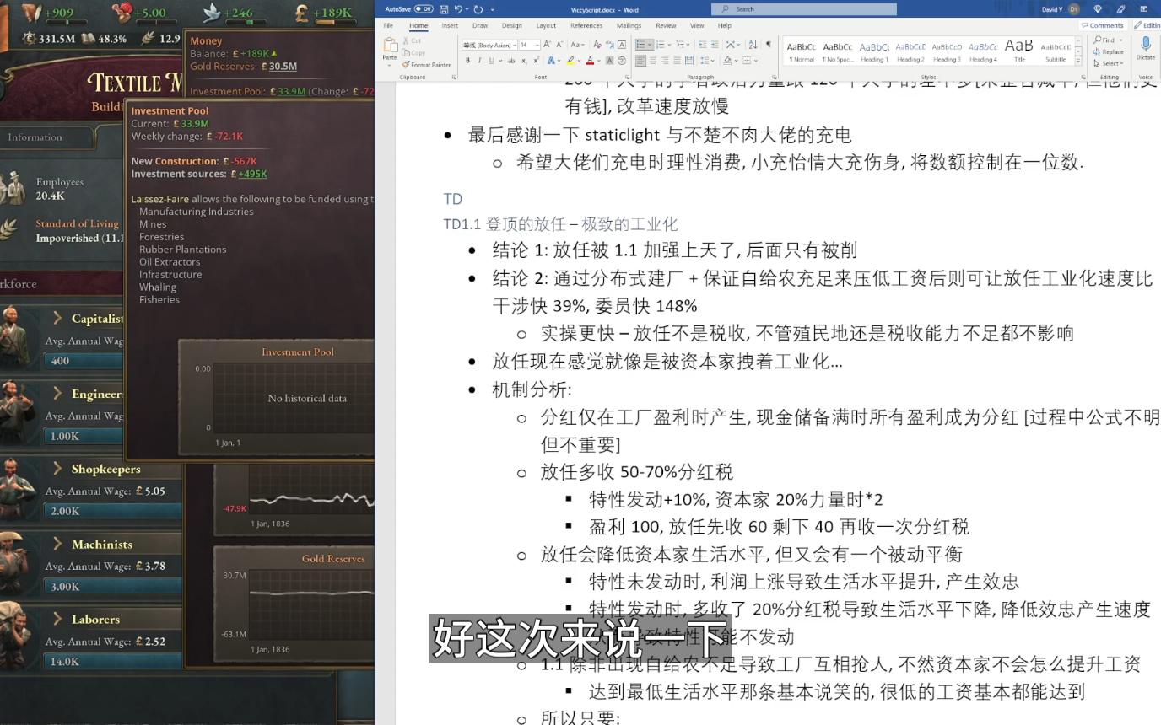1161x725 pixels.
Task: Open the File menu
Action: click(388, 25)
